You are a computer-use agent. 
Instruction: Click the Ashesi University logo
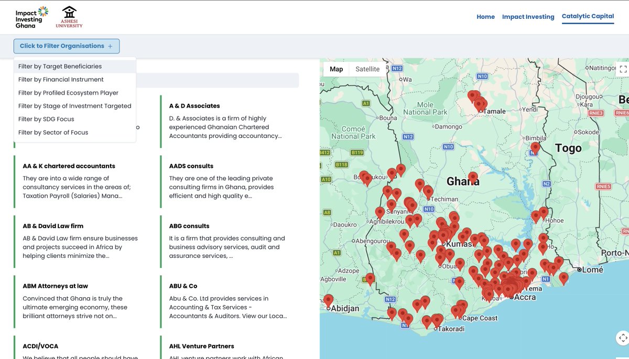pyautogui.click(x=69, y=16)
